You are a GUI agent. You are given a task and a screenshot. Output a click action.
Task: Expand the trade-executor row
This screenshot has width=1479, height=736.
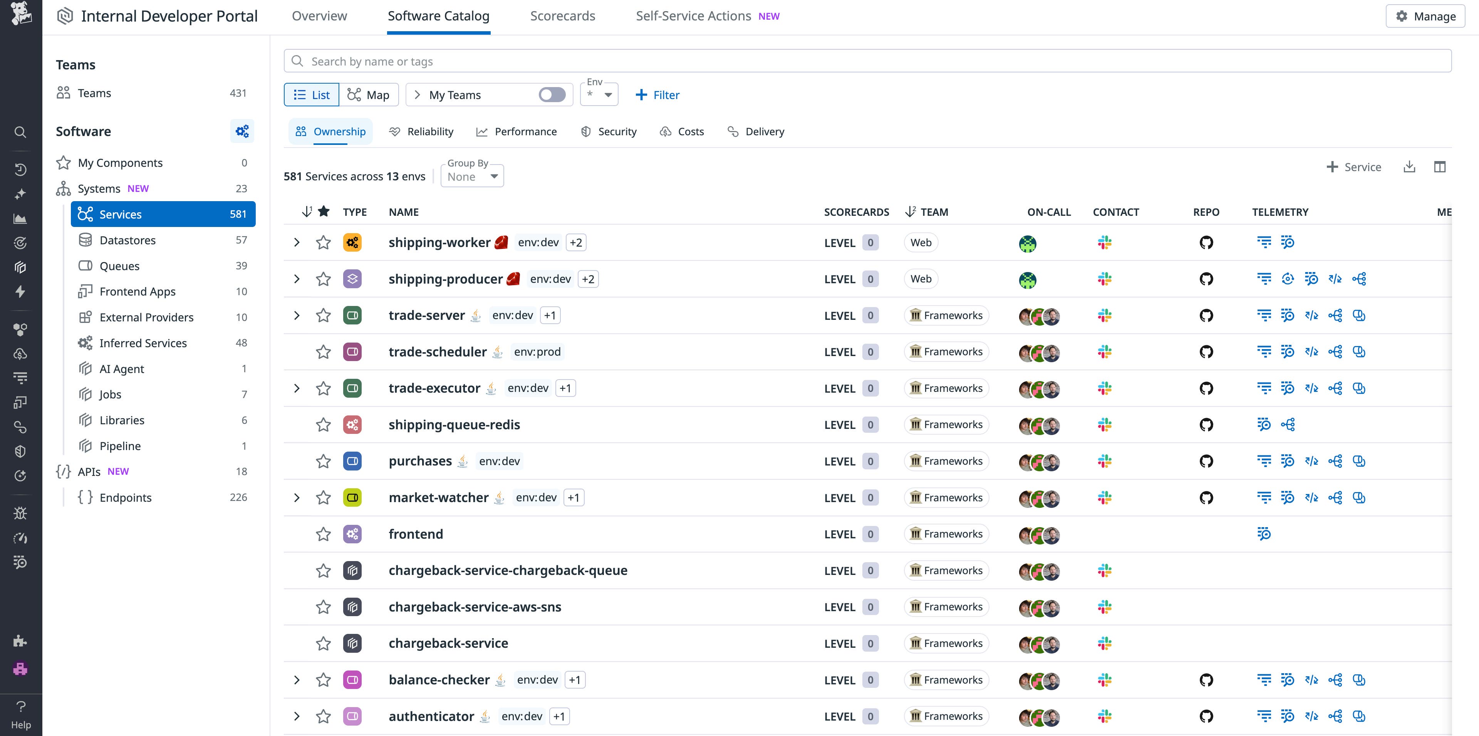tap(297, 388)
